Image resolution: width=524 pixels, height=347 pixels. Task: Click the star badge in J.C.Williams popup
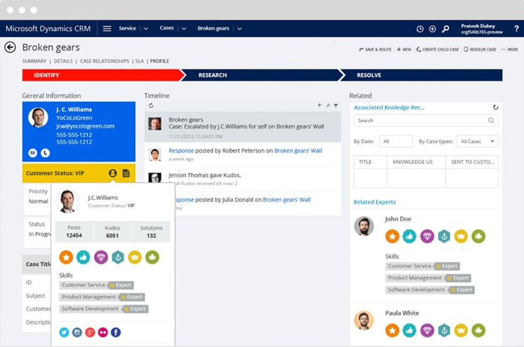tap(66, 257)
